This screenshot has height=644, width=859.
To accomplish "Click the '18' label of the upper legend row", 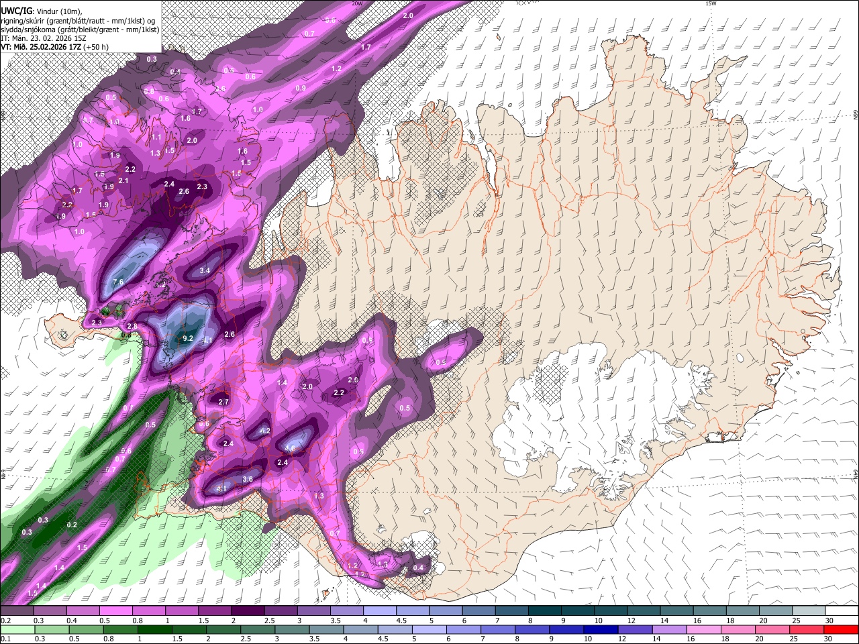I will pos(730,621).
